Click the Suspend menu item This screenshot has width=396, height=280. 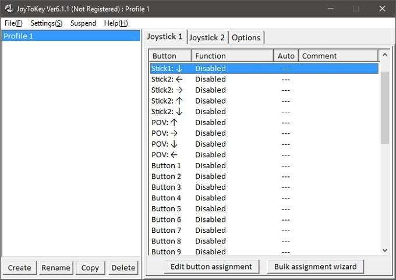83,23
